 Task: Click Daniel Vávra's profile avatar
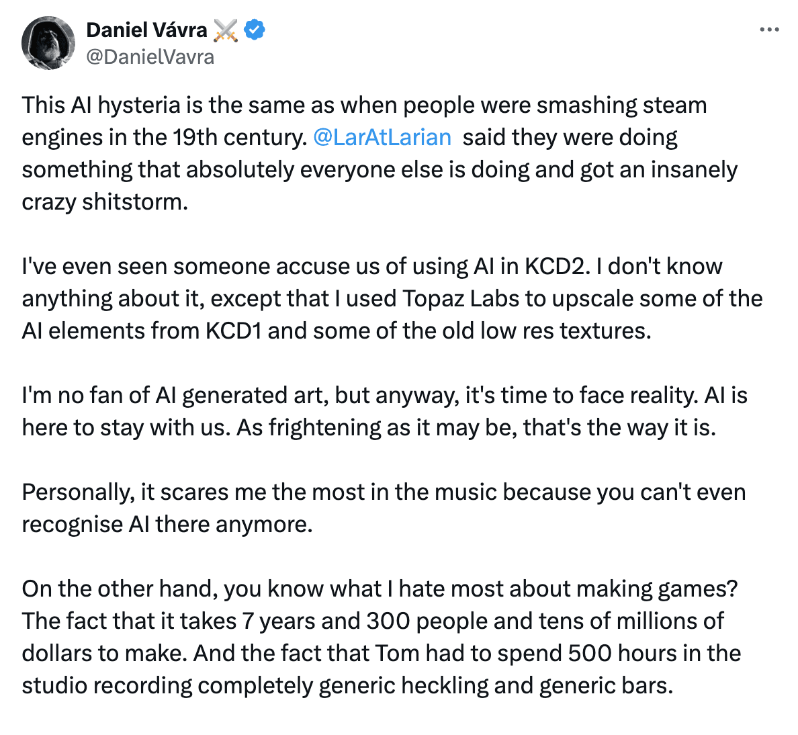click(x=48, y=43)
